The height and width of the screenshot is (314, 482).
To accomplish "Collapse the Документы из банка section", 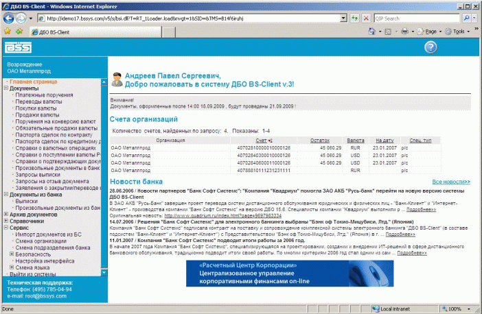I will 6,194.
